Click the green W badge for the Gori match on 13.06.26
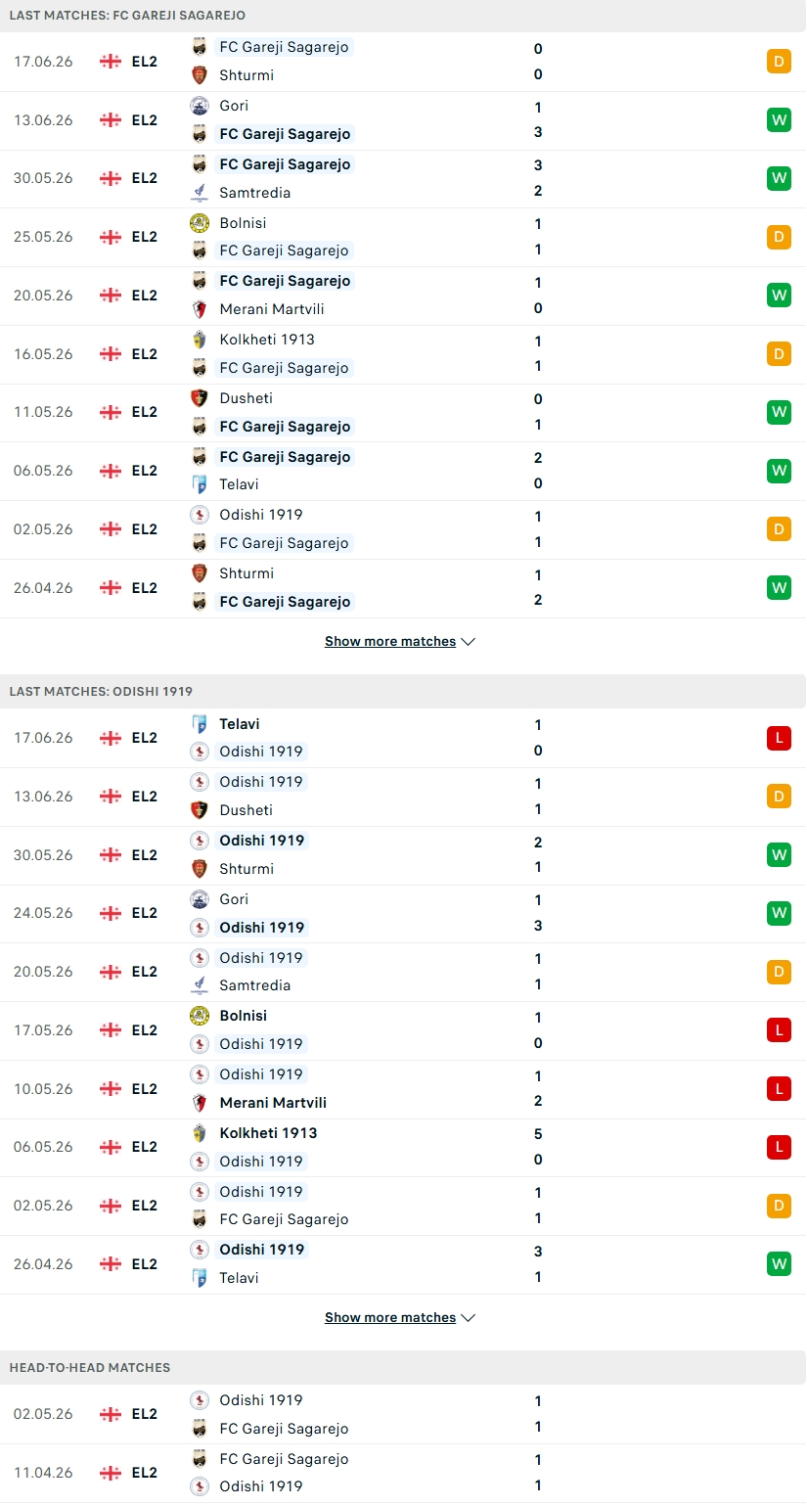Image resolution: width=807 pixels, height=1506 pixels. coord(779,120)
